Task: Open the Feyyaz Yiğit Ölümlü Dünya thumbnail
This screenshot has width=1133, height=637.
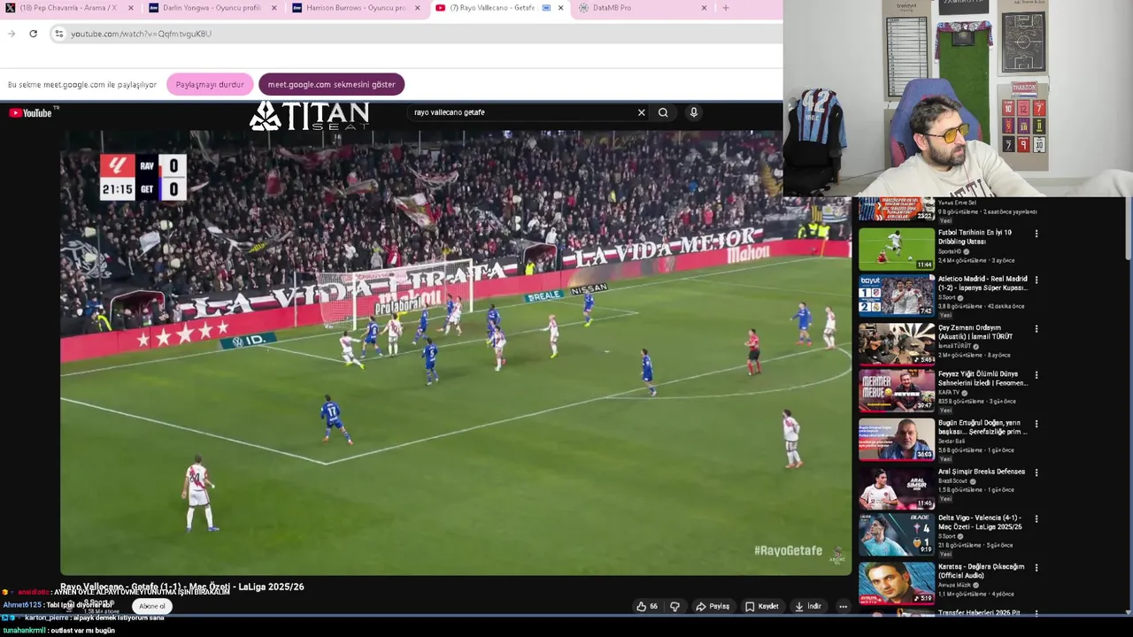Action: 896,390
